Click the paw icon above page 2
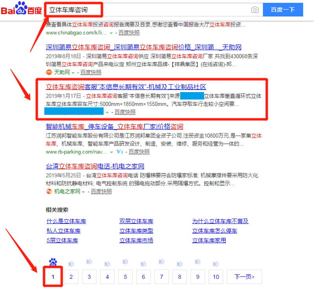 (71, 264)
